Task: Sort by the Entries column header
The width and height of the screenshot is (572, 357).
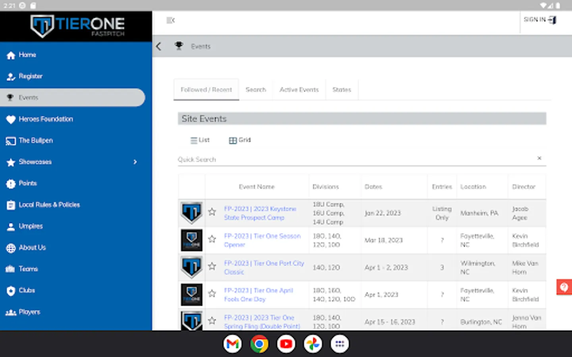Action: [x=442, y=186]
